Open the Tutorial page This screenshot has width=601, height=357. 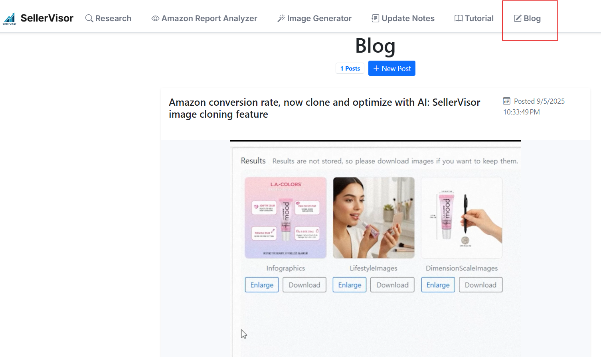tap(474, 18)
